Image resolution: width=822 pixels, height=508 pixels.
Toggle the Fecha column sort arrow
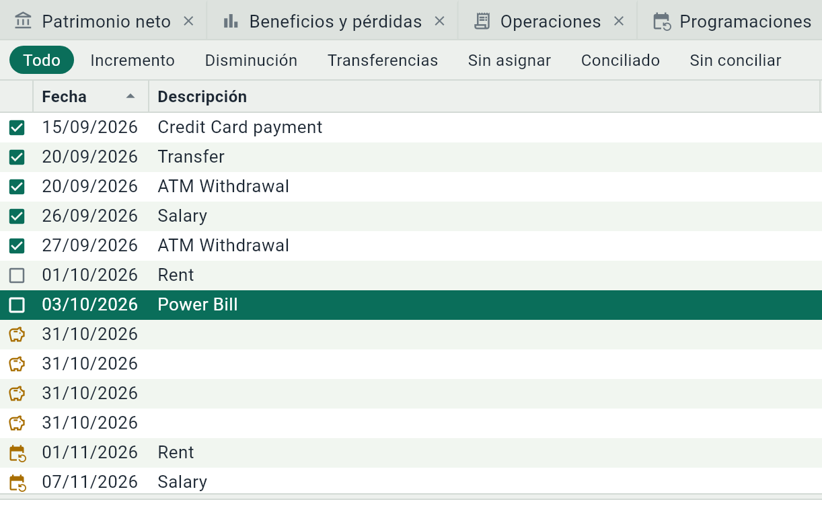pos(130,97)
